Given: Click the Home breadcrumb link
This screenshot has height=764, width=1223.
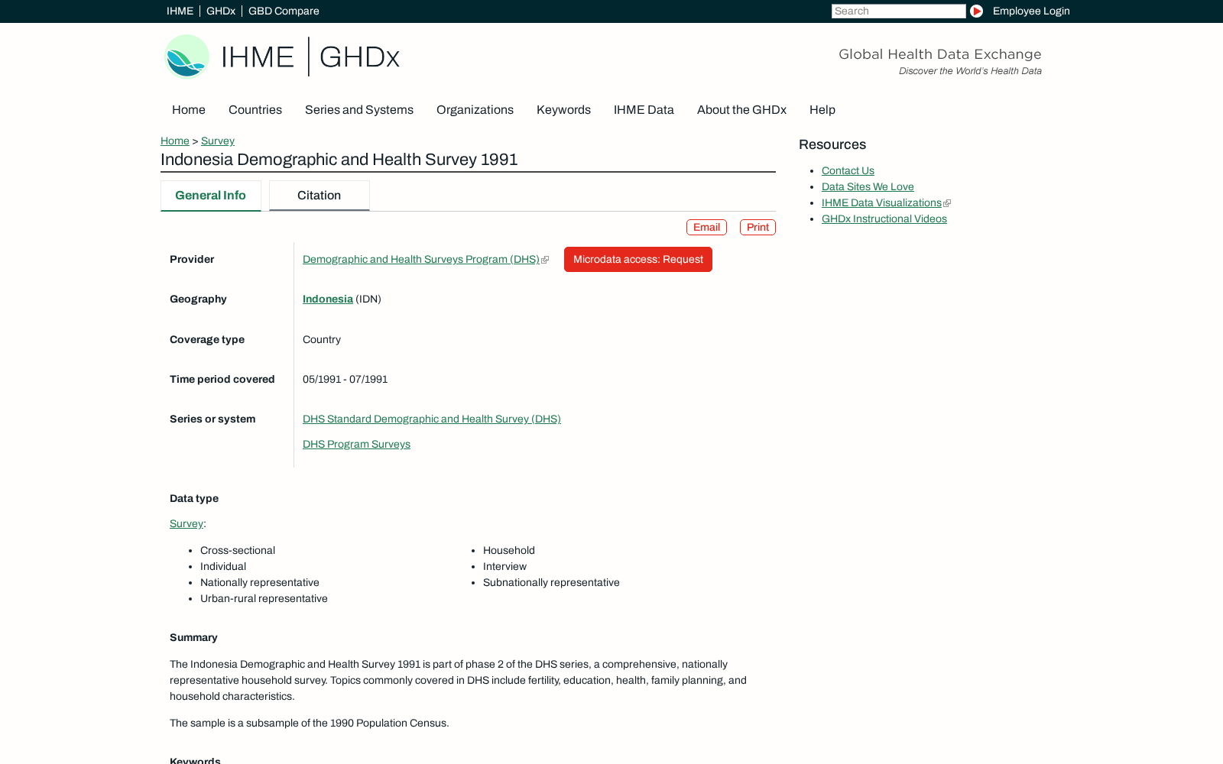Looking at the screenshot, I should [175, 141].
